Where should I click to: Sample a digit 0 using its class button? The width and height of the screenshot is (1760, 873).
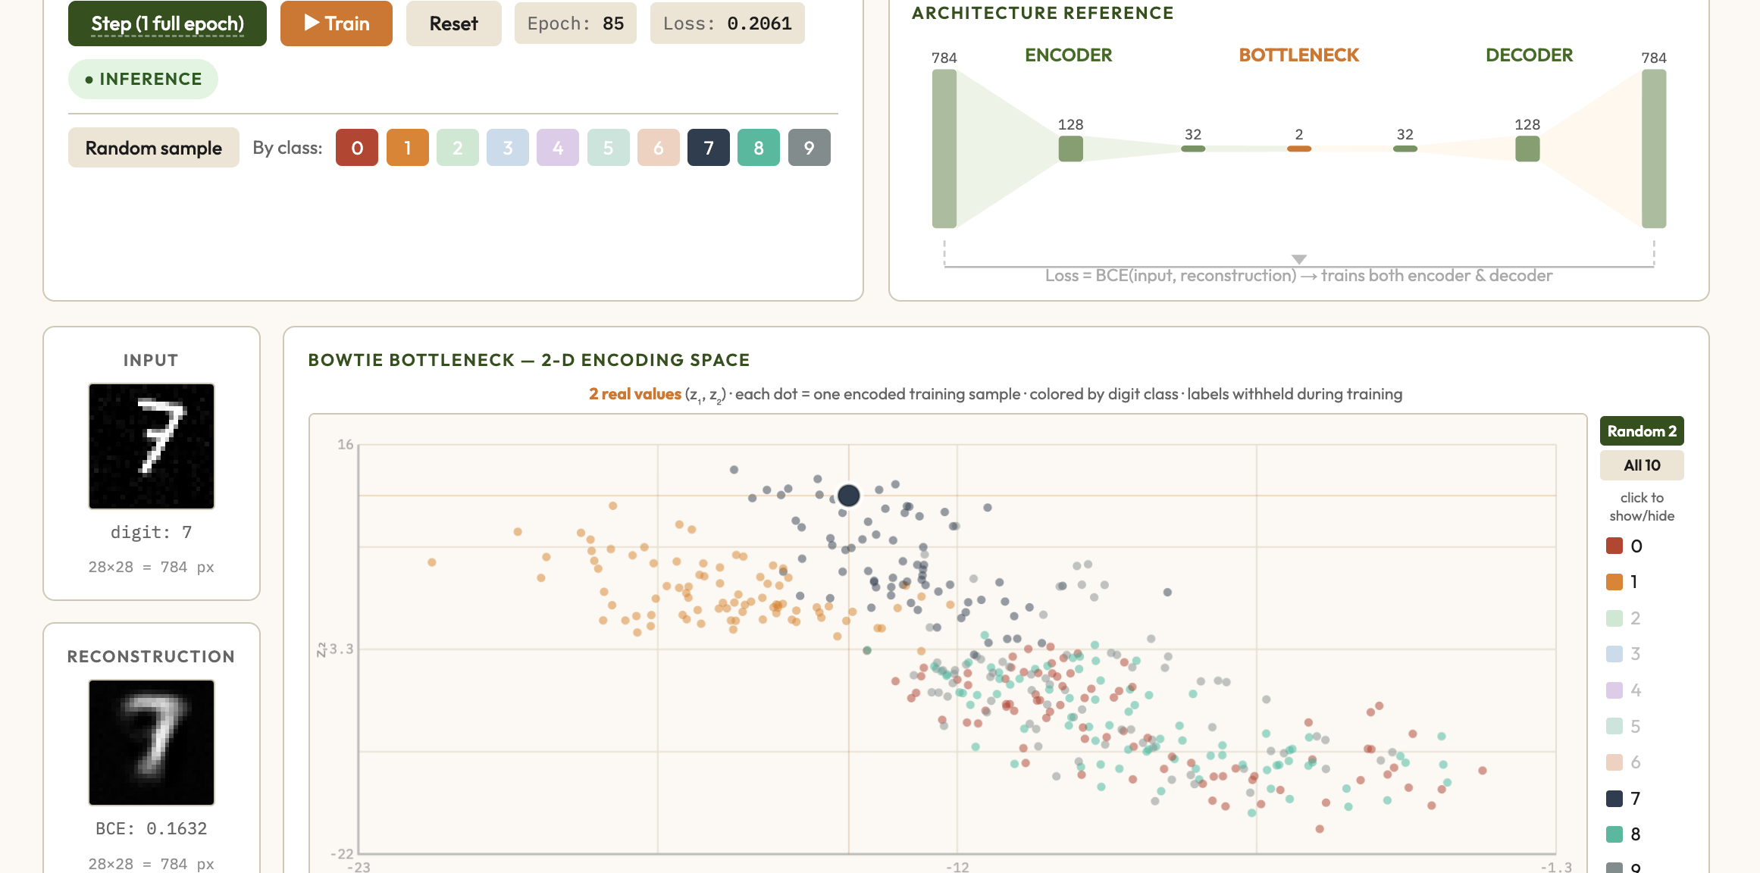356,147
